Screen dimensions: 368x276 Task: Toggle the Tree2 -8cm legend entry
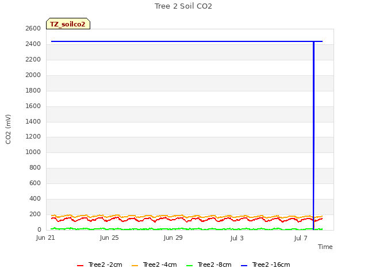(x=209, y=264)
